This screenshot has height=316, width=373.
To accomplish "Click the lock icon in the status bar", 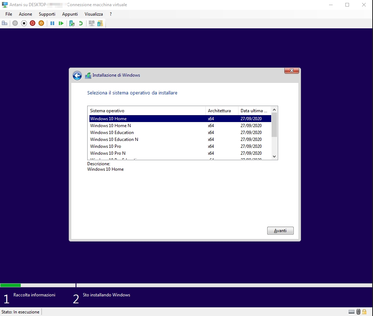I will [364, 312].
